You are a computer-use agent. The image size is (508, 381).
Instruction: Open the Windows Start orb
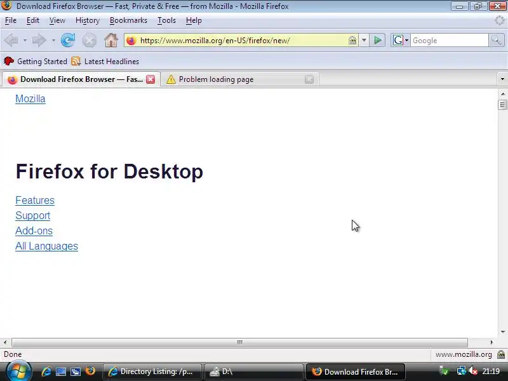tap(18, 371)
